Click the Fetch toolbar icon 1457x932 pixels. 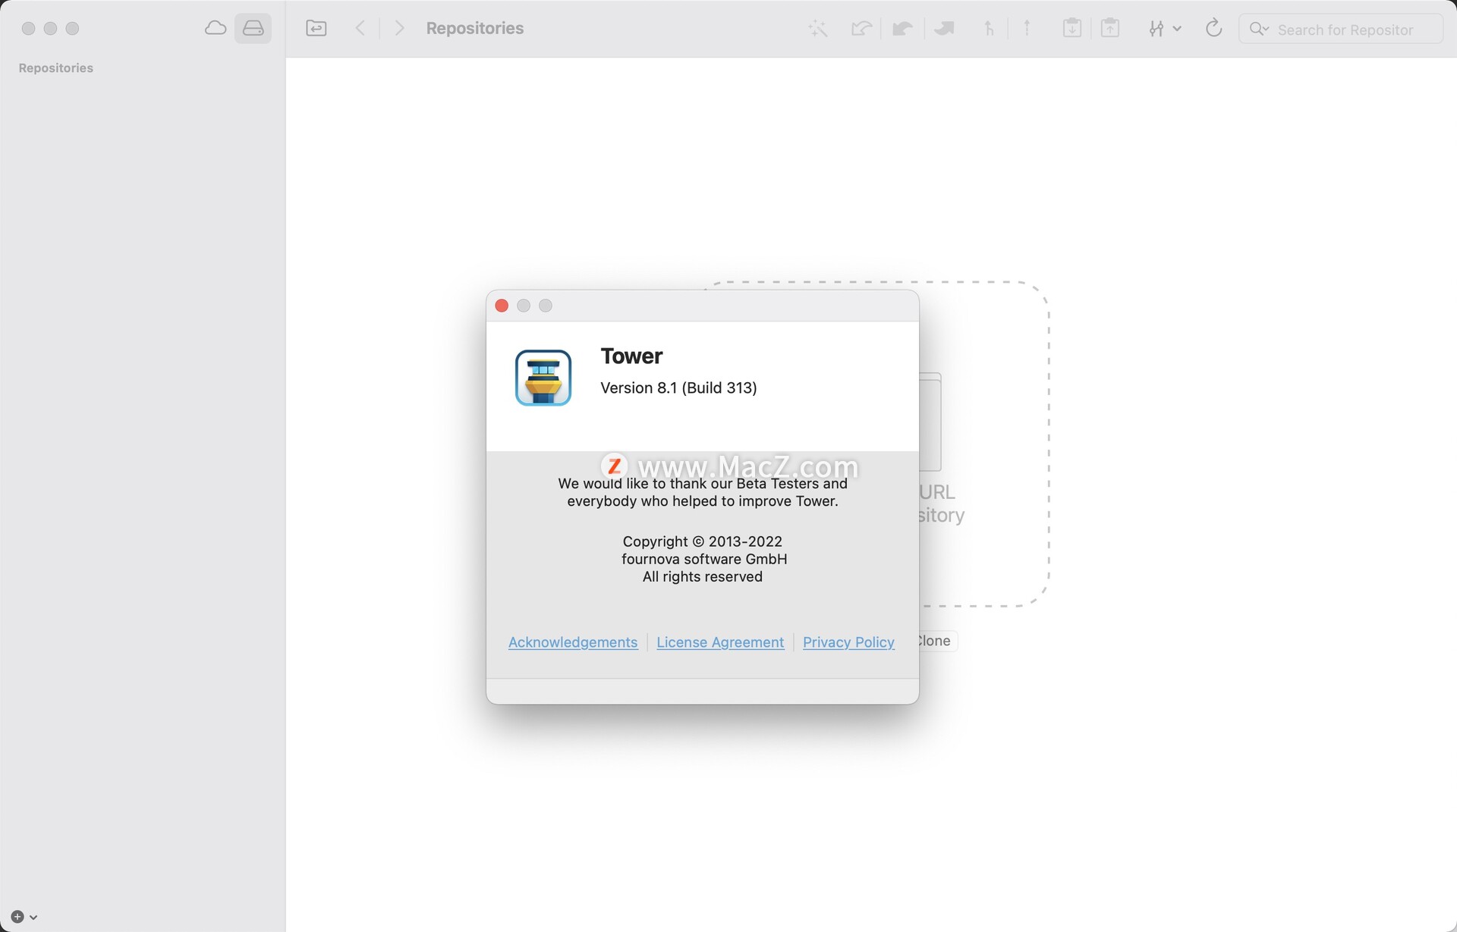(861, 29)
